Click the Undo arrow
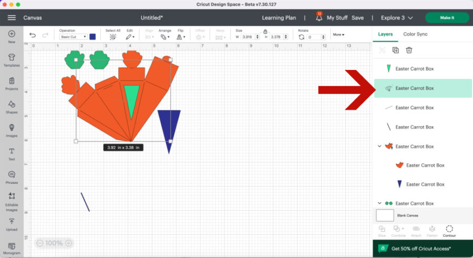This screenshot has width=473, height=258. [x=33, y=36]
